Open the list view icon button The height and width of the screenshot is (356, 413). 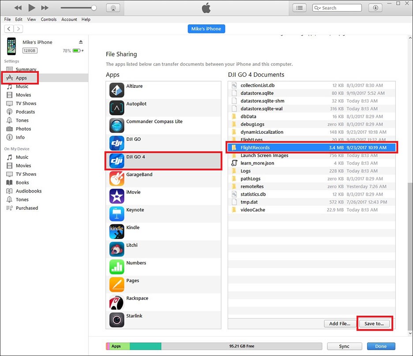pos(299,8)
